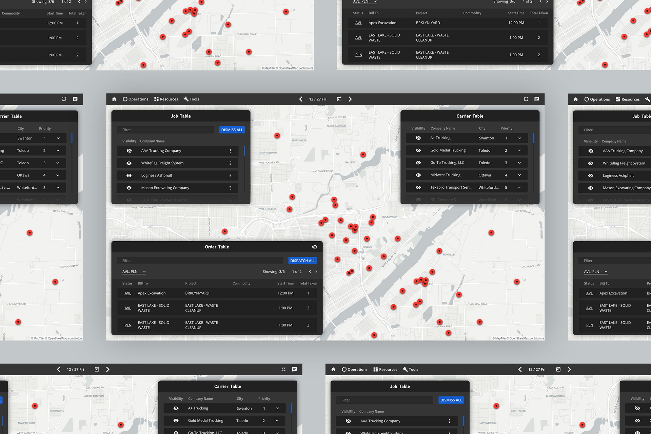Viewport: 651px width, 434px height.
Task: Open calendar picker next to 12 / 27 Fri
Action: pyautogui.click(x=339, y=99)
